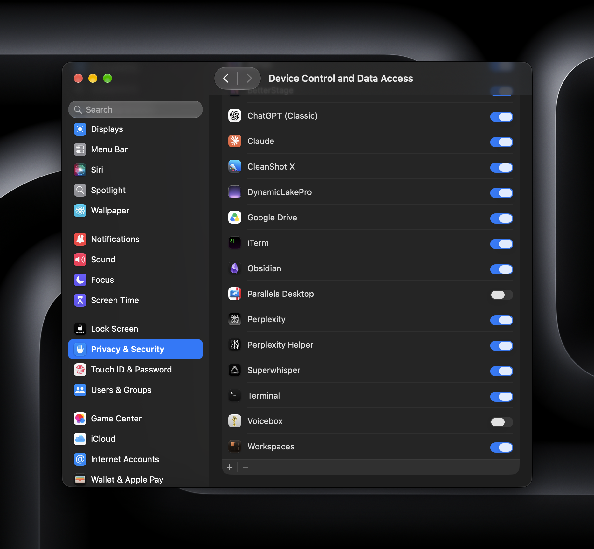594x549 pixels.
Task: Click the ChatGPT (Classic) app icon
Action: point(235,115)
